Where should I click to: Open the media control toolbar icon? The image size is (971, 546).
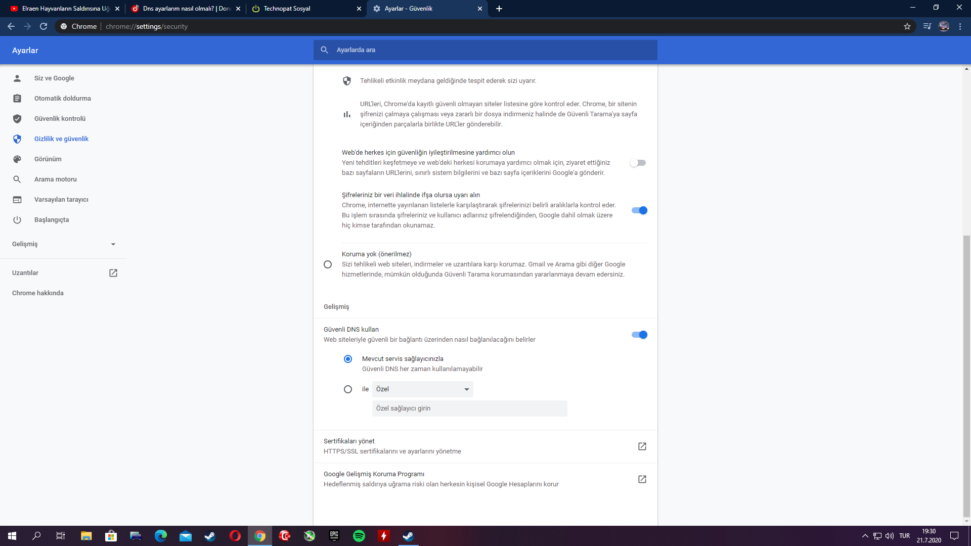pos(927,26)
